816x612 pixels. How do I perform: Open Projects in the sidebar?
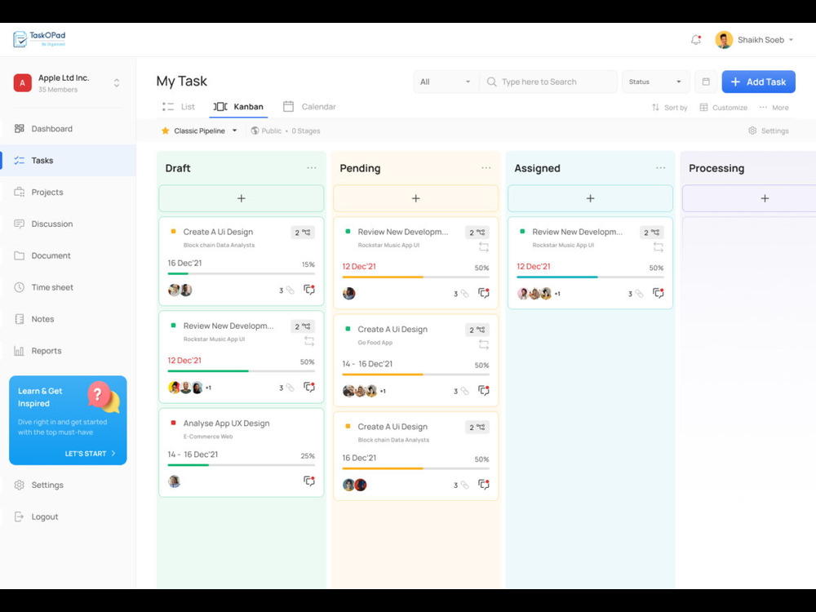(47, 192)
